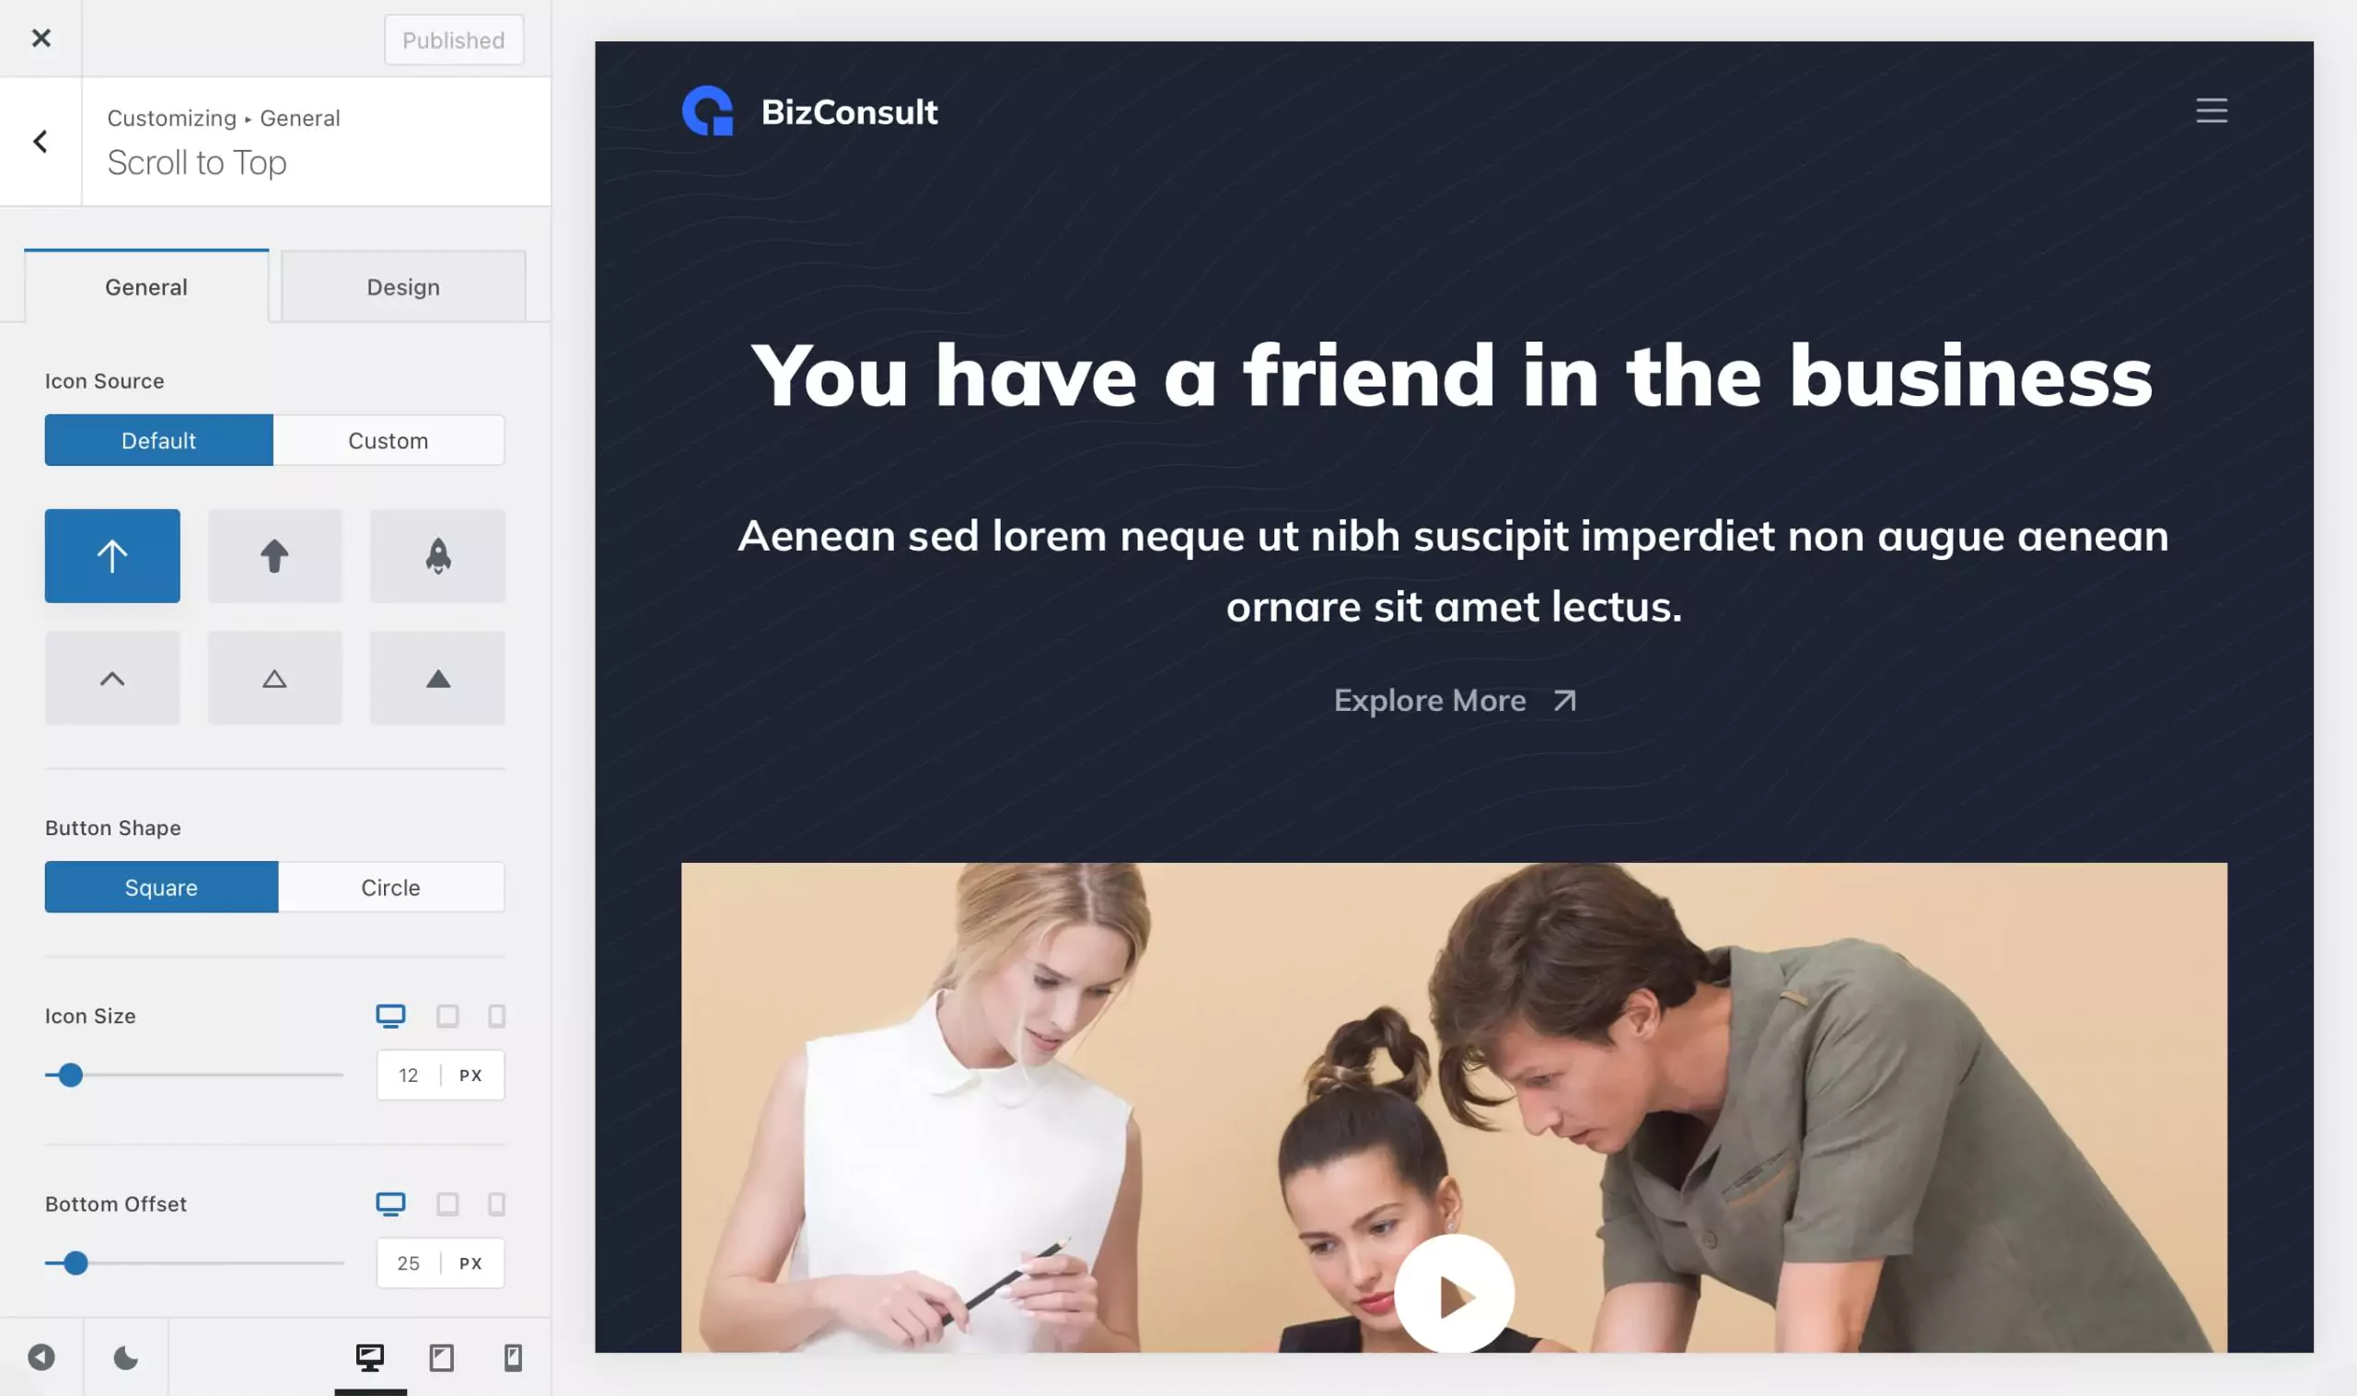Image resolution: width=2357 pixels, height=1396 pixels.
Task: Switch preview to mobile device
Action: (x=513, y=1357)
